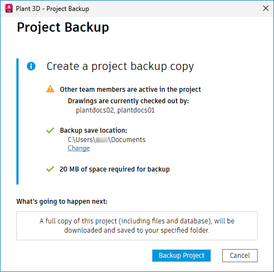Image resolution: width=274 pixels, height=272 pixels.
Task: Click the orange warning triangle icon
Action: point(50,89)
